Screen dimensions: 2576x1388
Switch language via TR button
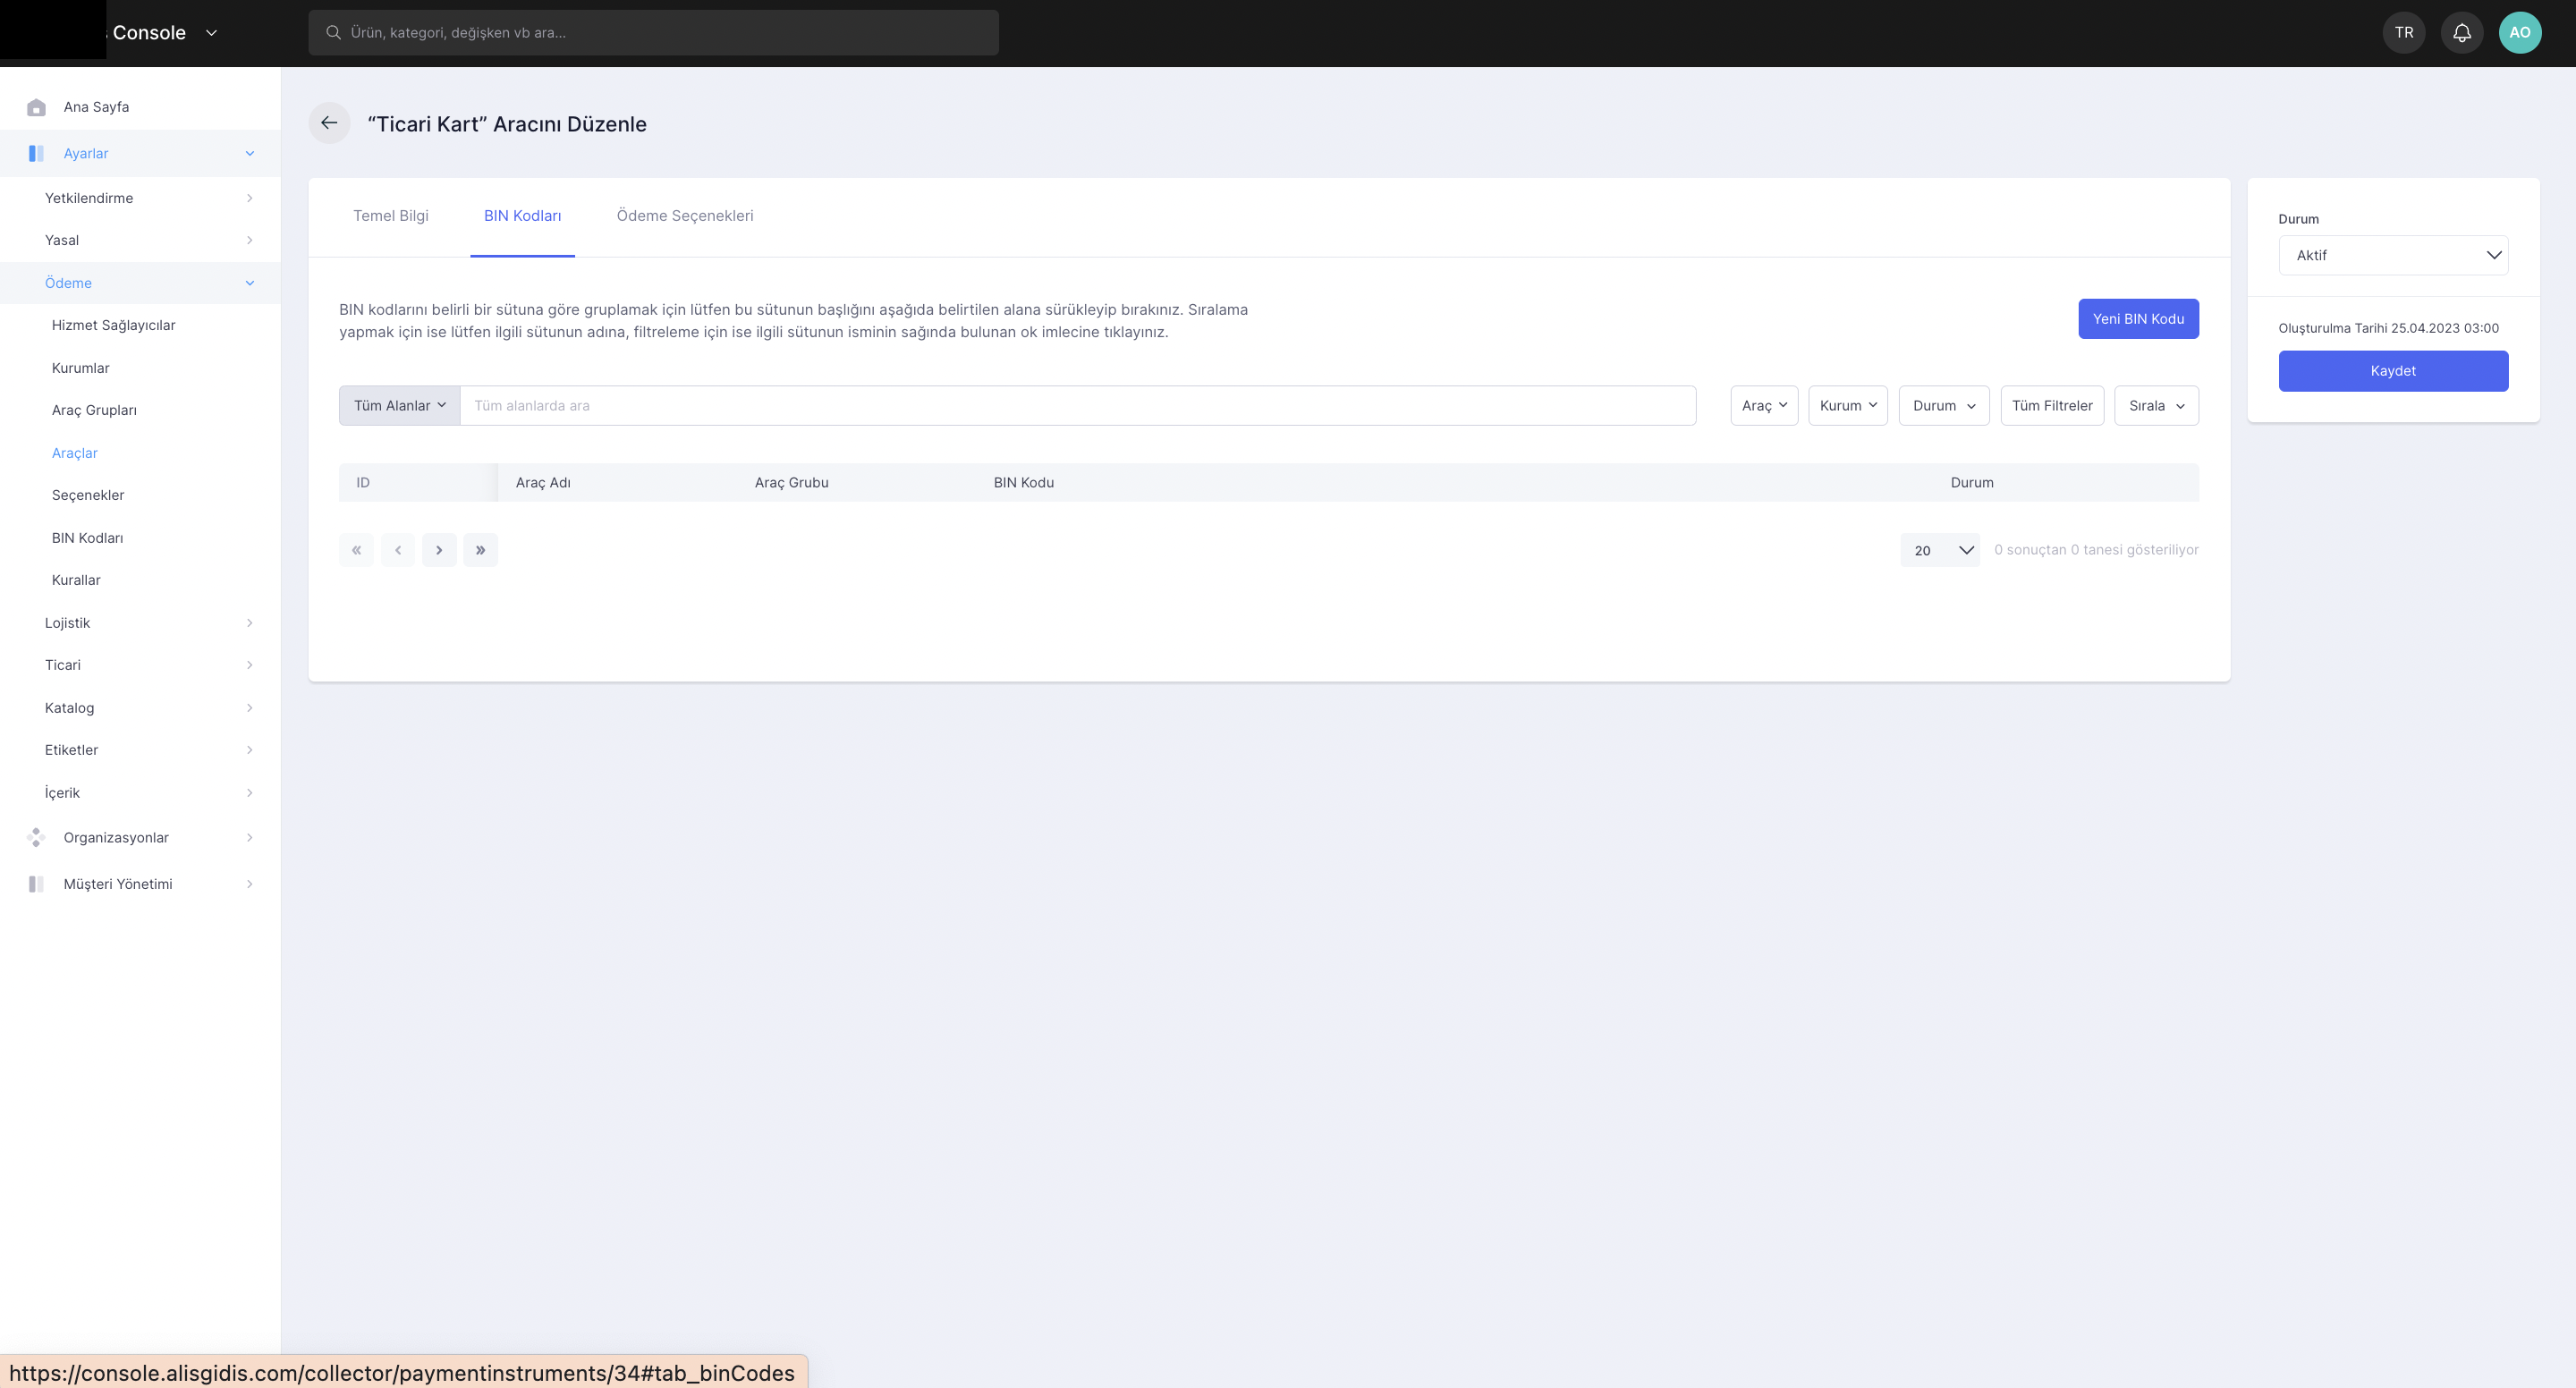2404,33
